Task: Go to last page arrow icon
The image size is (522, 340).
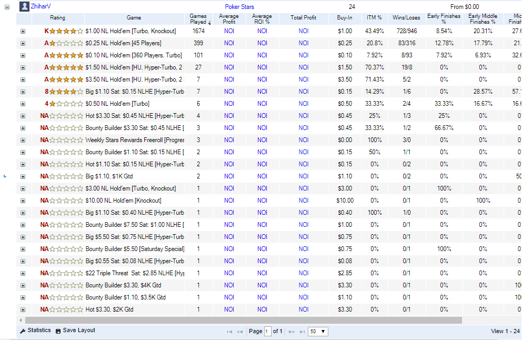Action: pos(302,332)
